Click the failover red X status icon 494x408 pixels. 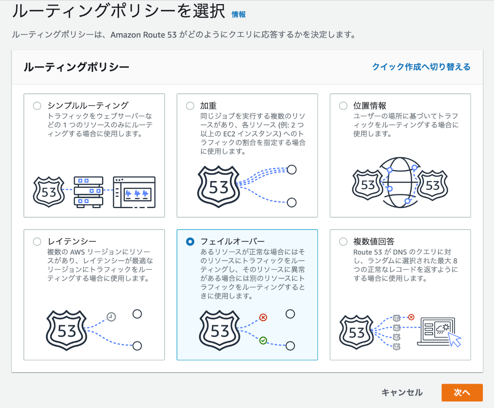point(263,317)
